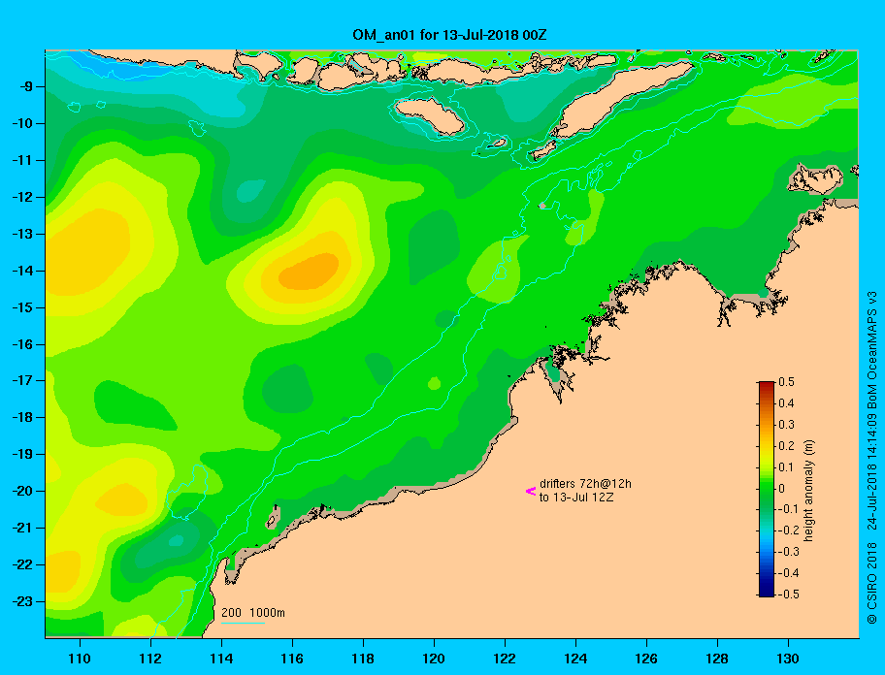Click the 'height anomaly (m)' colorbar title

808,491
